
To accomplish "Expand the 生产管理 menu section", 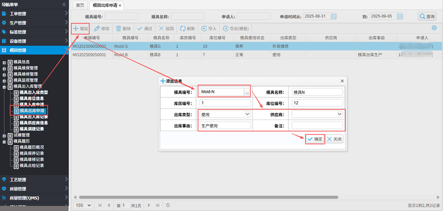I will 34,22.
